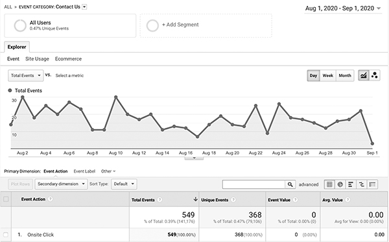This screenshot has width=389, height=242.
Task: Open the Ecommerce tab
Action: point(68,59)
